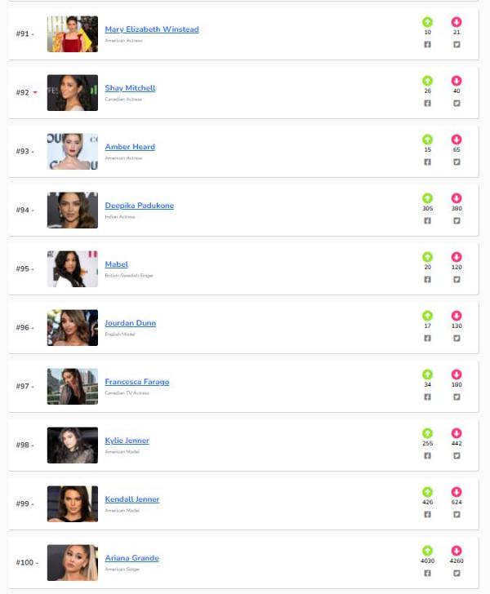This screenshot has width=490, height=594.
Task: Share Ariana Grande on Facebook
Action: click(427, 573)
